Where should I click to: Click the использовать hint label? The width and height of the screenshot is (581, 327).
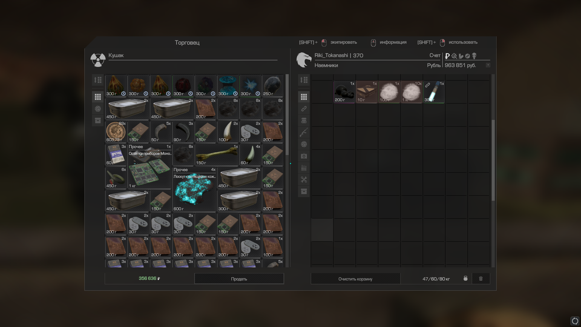coord(463,42)
